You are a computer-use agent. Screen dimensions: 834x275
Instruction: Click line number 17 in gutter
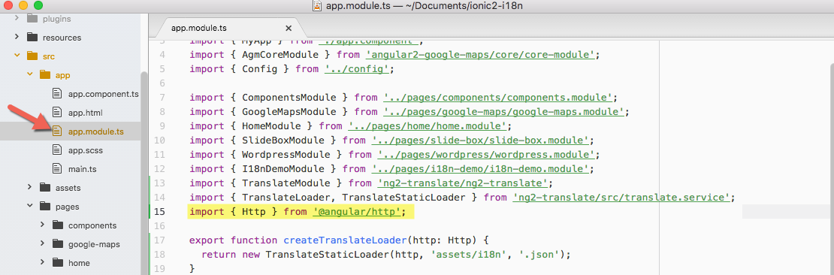[x=159, y=240]
